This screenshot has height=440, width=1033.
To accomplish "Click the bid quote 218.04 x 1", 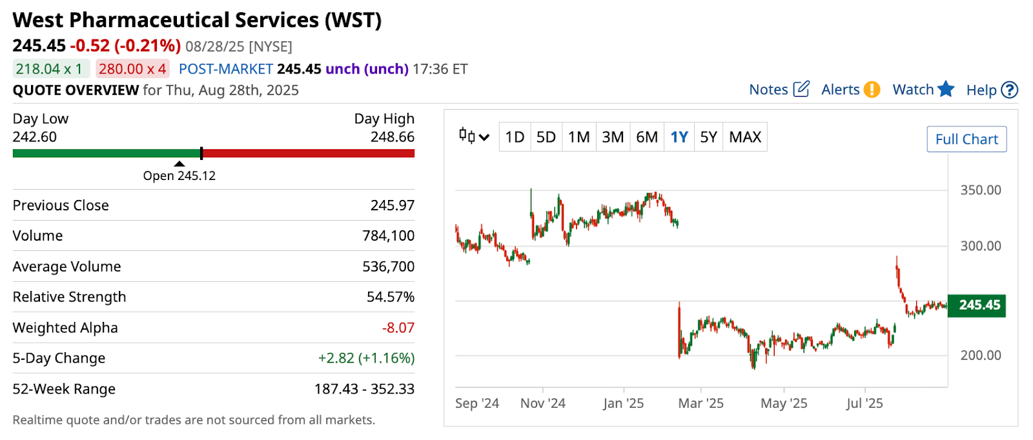I will coord(51,69).
